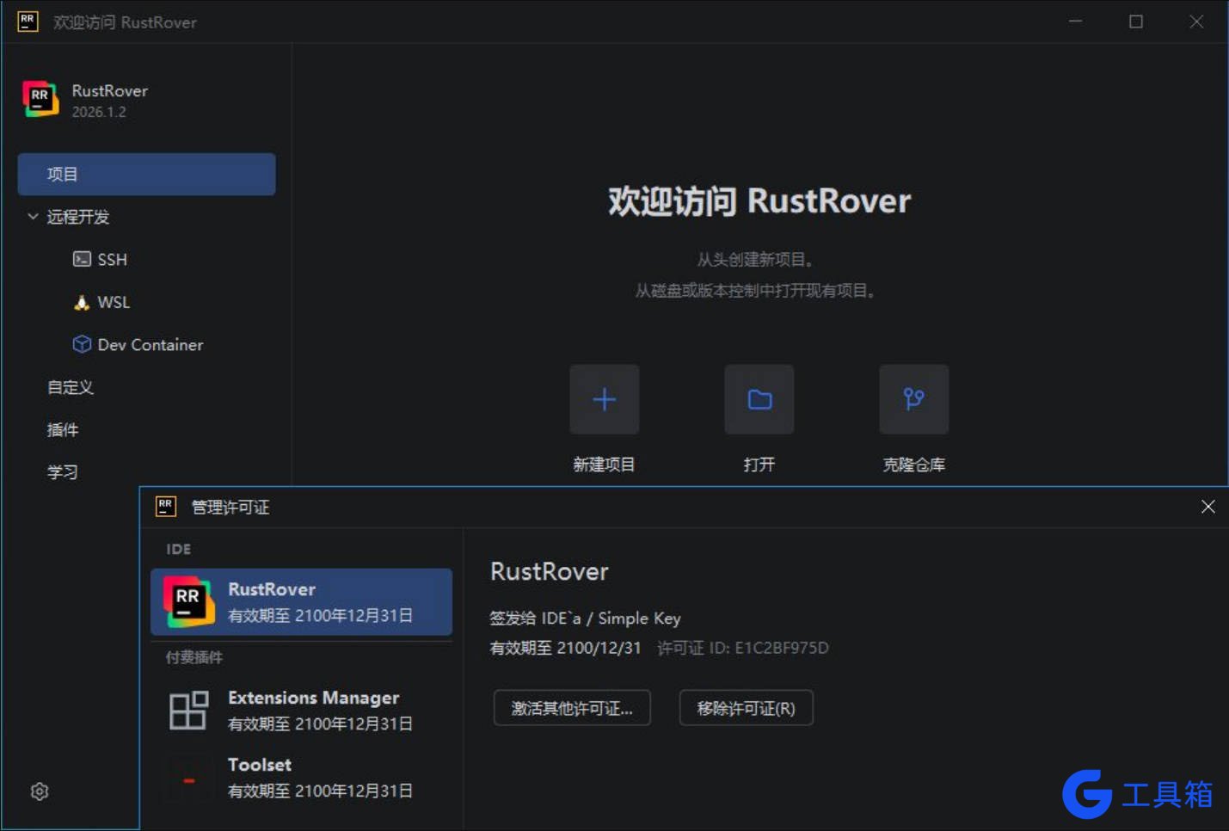This screenshot has height=831, width=1229.
Task: Click the 欢迎访问 RustRover heading
Action: (759, 200)
